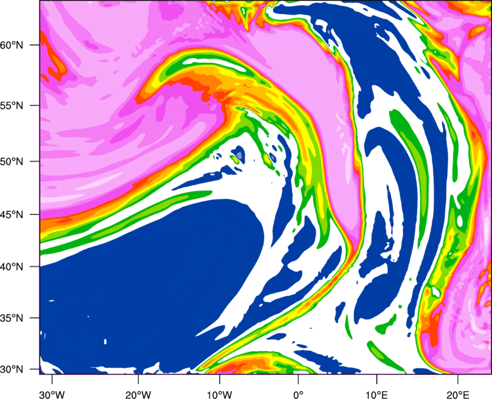Click the 50°N latitude label

click(12, 161)
